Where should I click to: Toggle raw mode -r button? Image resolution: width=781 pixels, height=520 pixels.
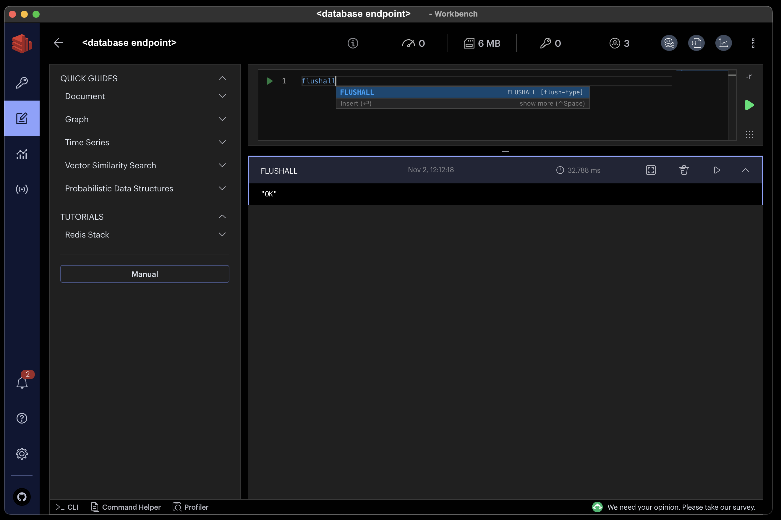click(749, 77)
